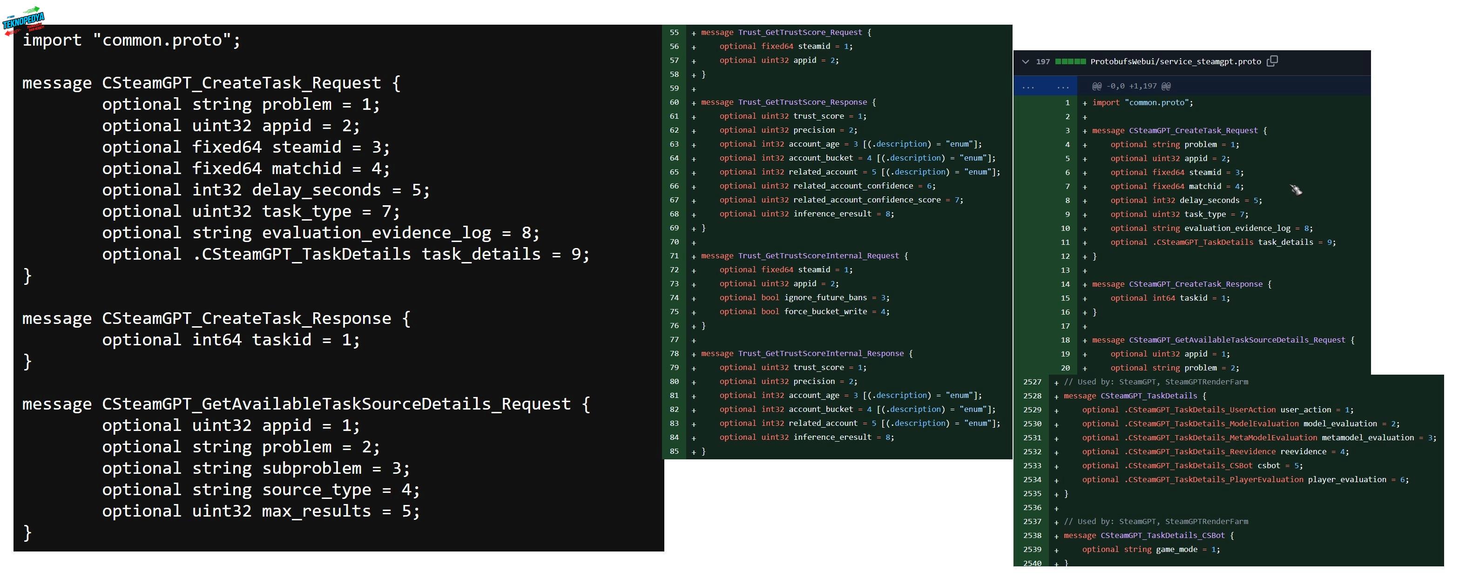Screen dimensions: 1459x585
Task: Select line number 71 in the Trust diff
Action: tap(674, 256)
